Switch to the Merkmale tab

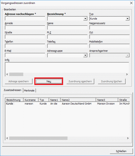(x=29, y=90)
